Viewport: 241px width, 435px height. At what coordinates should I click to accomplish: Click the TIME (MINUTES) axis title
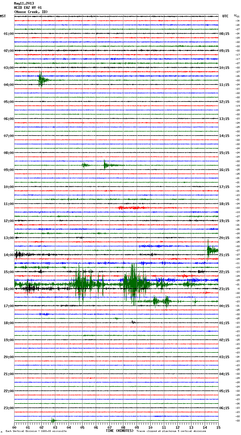pyautogui.click(x=120, y=431)
